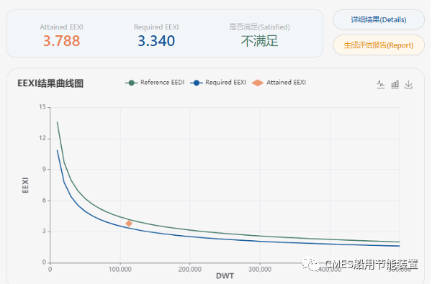Image resolution: width=432 pixels, height=284 pixels.
Task: Open 详细结果(Details) results
Action: [x=378, y=19]
